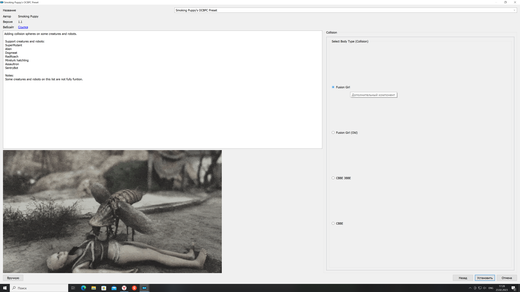Open Task View from the taskbar

73,288
